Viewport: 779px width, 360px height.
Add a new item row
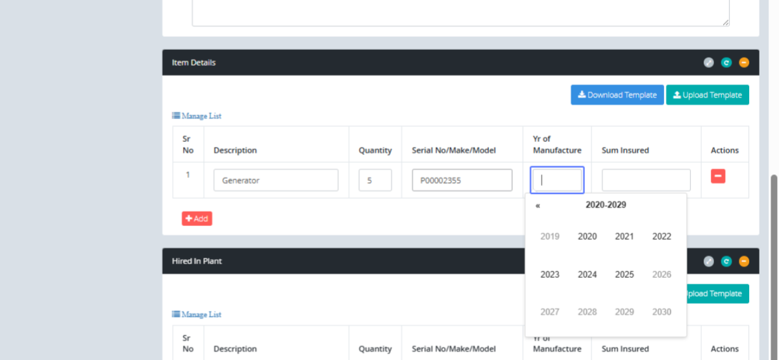[x=197, y=219]
